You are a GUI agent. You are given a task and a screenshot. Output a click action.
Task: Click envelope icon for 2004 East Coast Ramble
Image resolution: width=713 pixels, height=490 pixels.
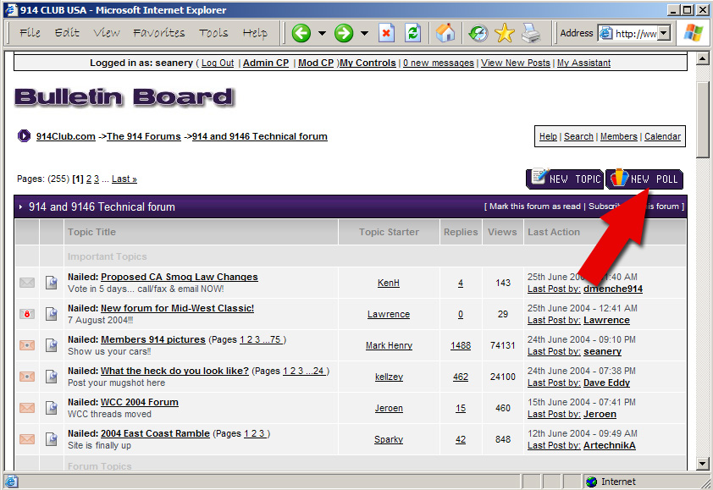(27, 439)
